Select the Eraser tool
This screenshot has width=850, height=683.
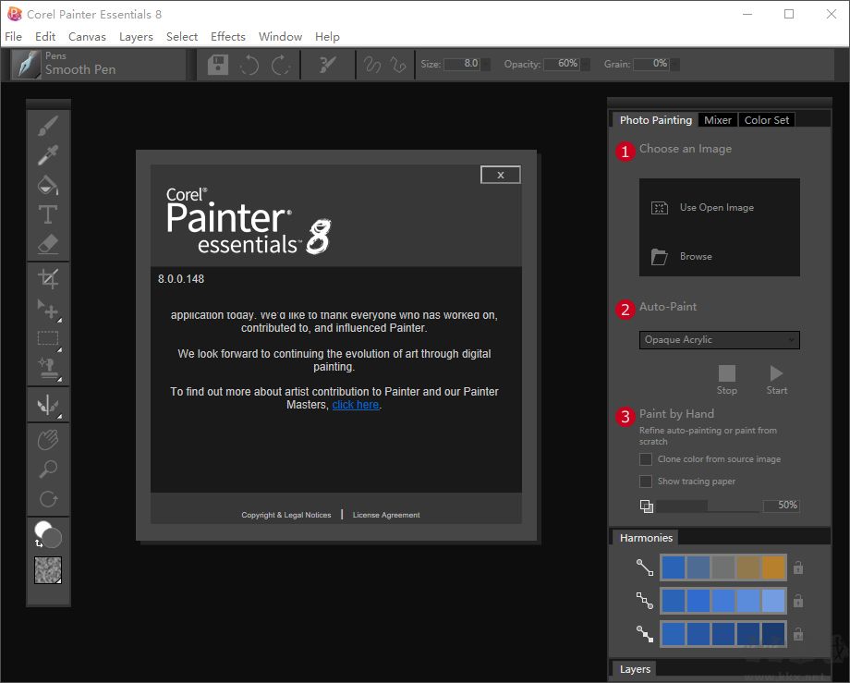(x=48, y=243)
